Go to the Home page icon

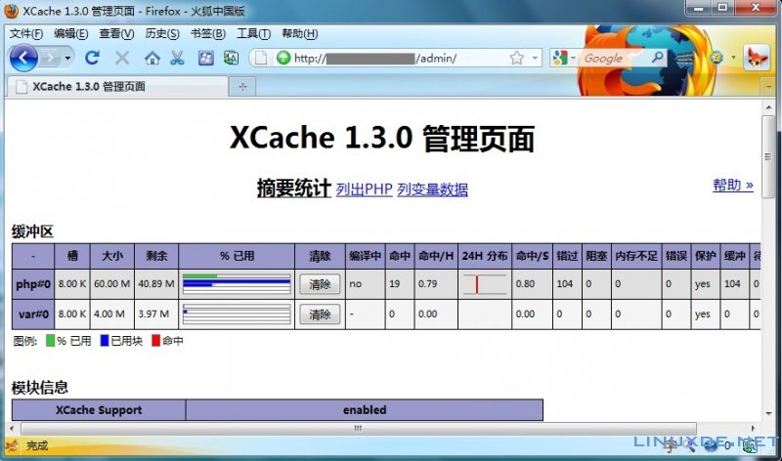click(x=152, y=59)
